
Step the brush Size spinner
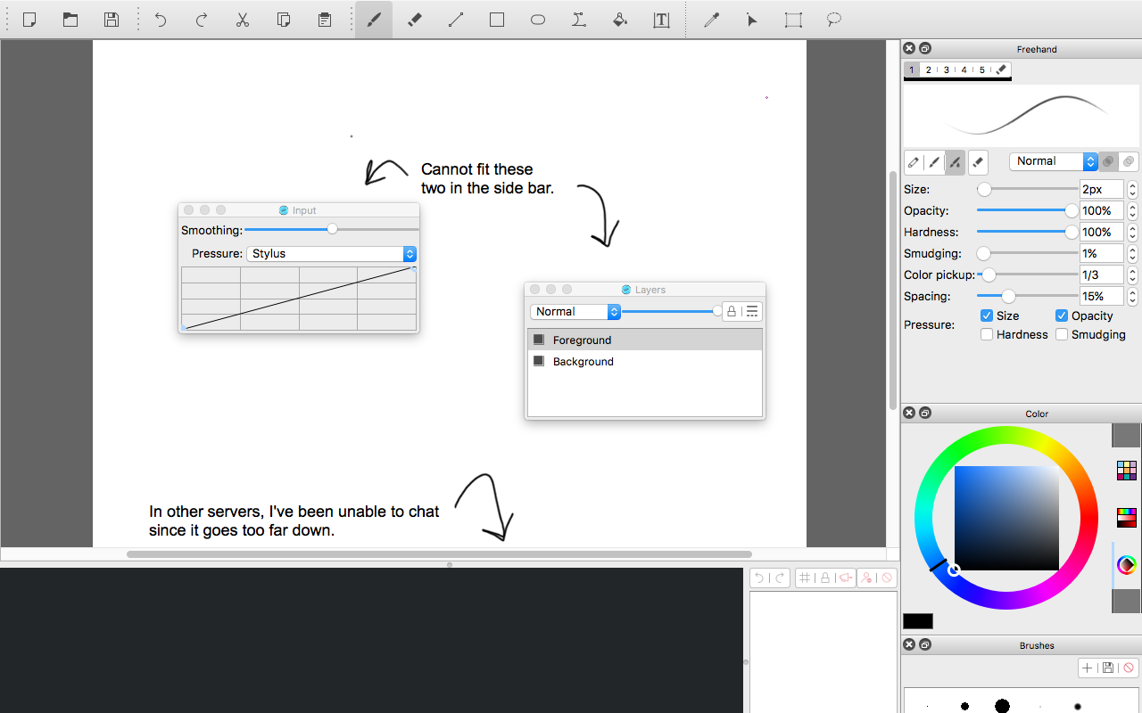(x=1132, y=190)
